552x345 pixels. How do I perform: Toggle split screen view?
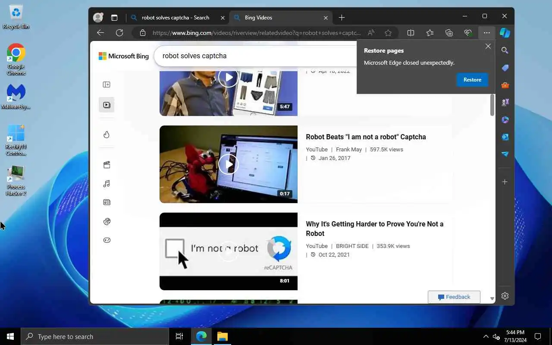click(411, 33)
